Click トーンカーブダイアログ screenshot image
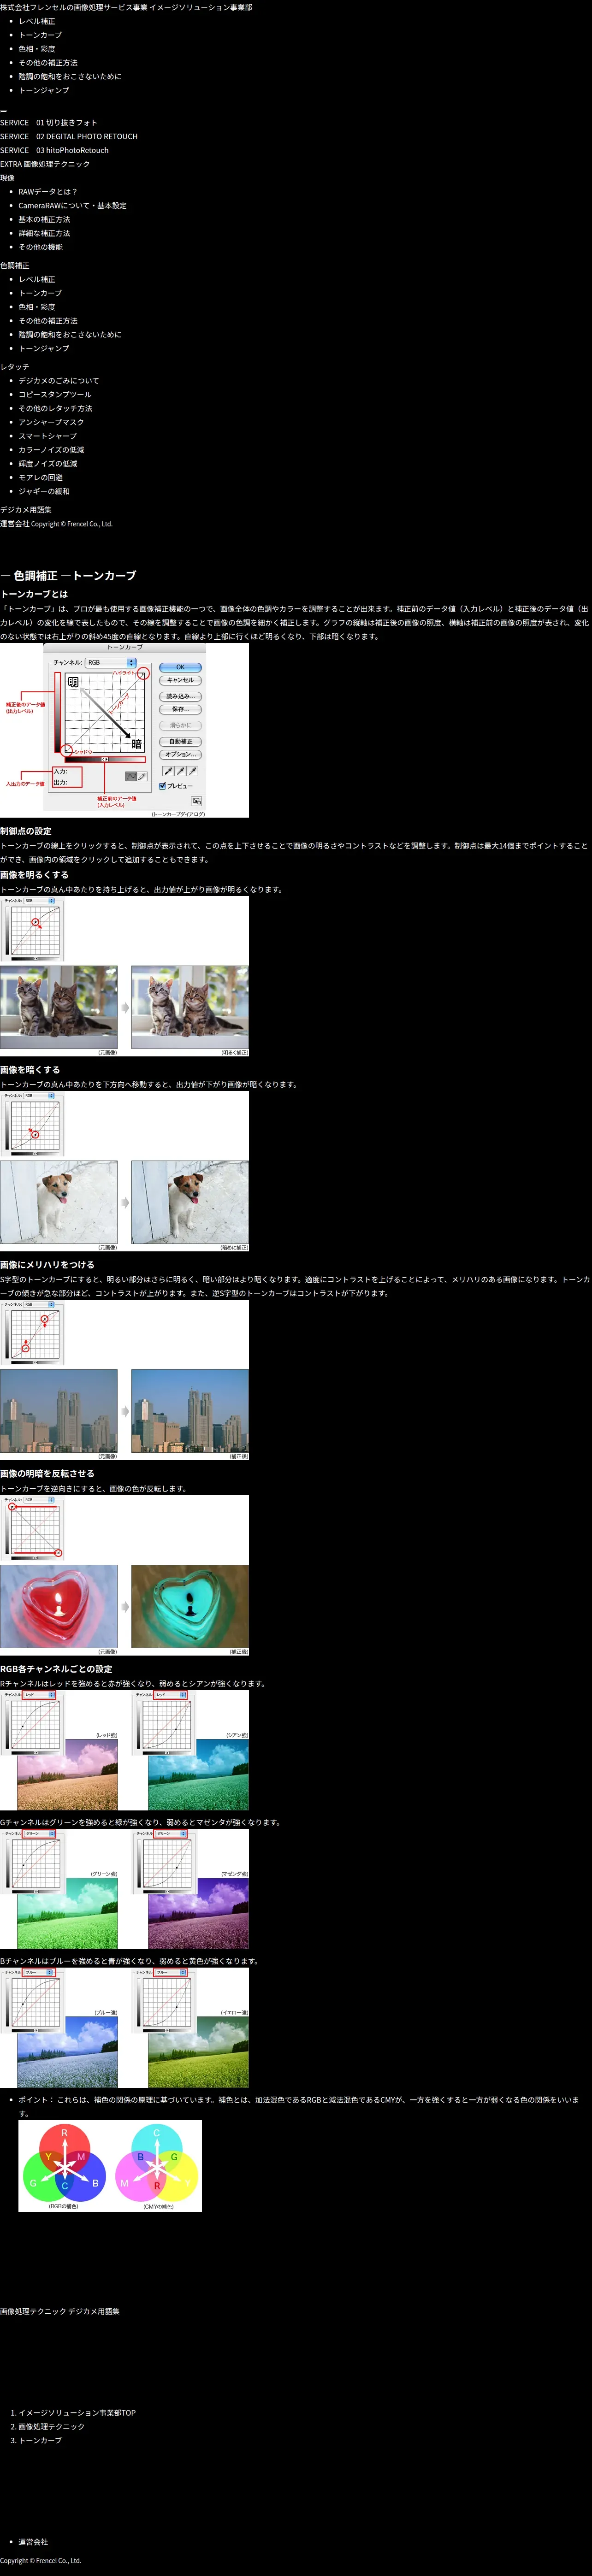Screen dimensions: 592x2576 (124, 730)
